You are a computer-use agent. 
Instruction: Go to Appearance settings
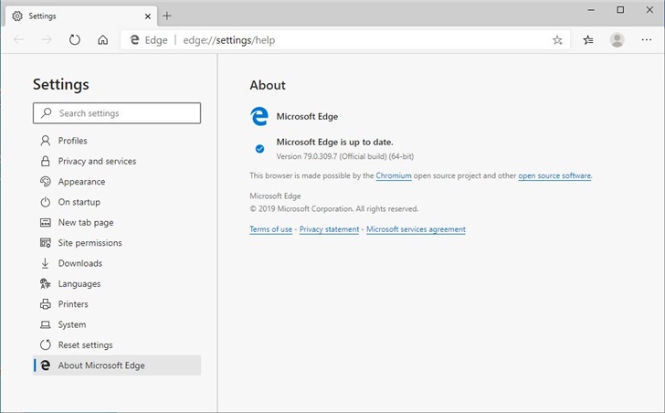tap(81, 182)
